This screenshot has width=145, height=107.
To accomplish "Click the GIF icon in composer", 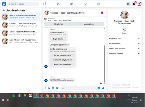I will point(57,88).
